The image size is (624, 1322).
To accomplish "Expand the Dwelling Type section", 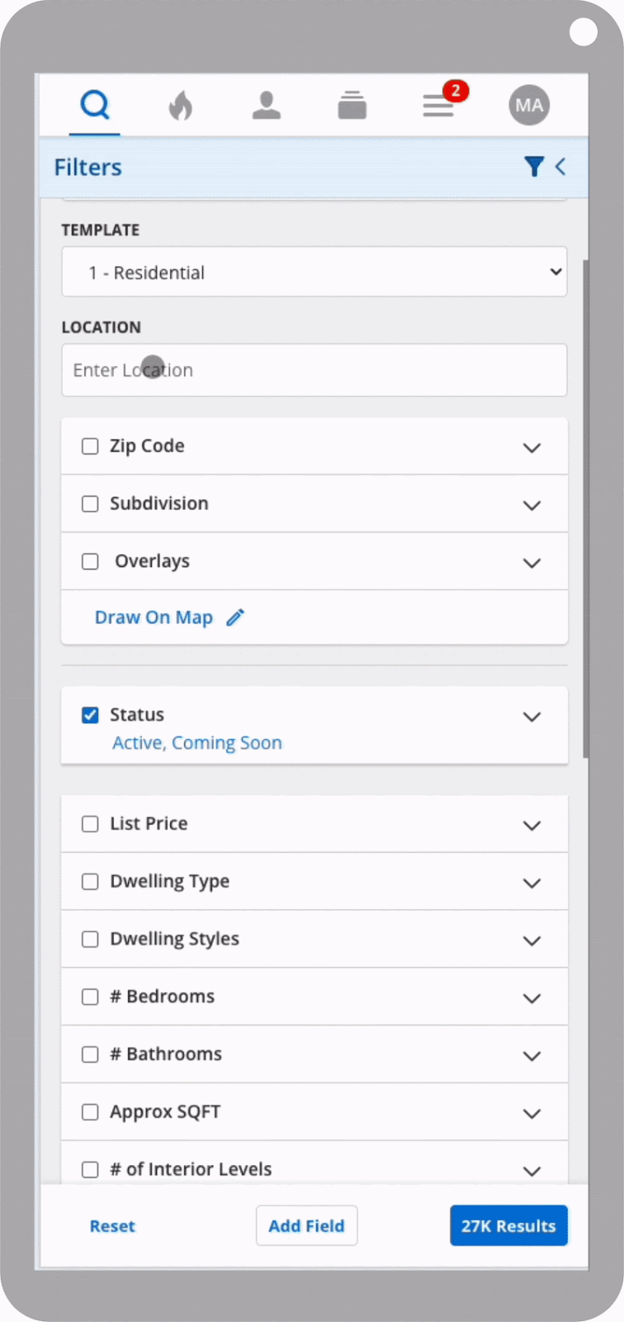I will pos(532,882).
